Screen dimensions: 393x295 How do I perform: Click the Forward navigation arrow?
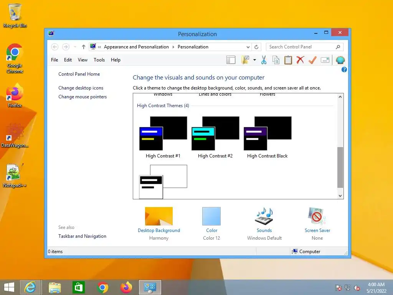[66, 47]
